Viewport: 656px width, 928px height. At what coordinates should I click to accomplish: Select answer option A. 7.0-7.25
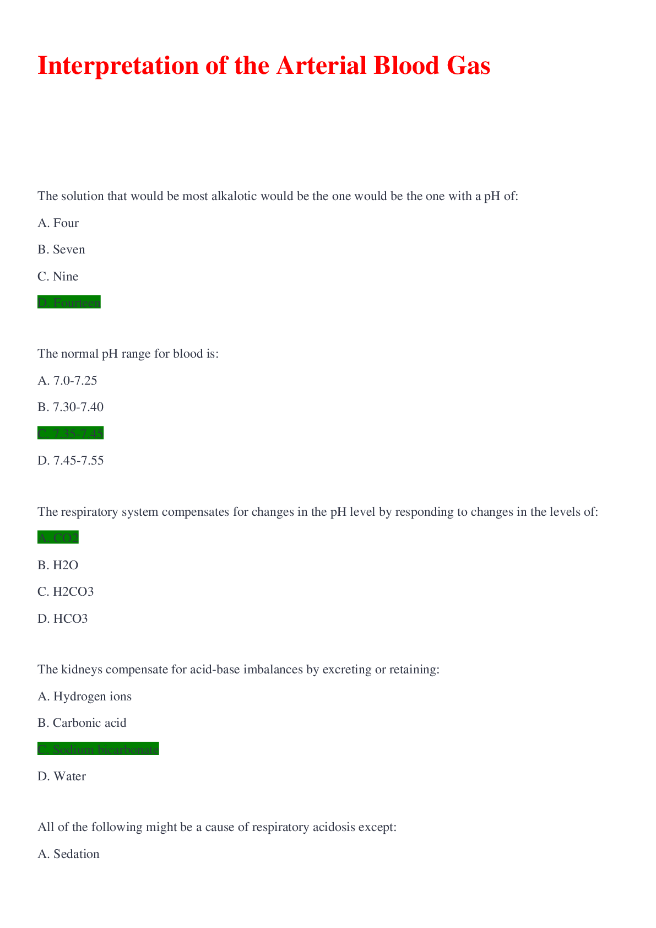67,381
